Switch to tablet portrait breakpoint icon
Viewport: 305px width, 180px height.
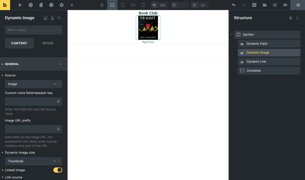(122, 5)
